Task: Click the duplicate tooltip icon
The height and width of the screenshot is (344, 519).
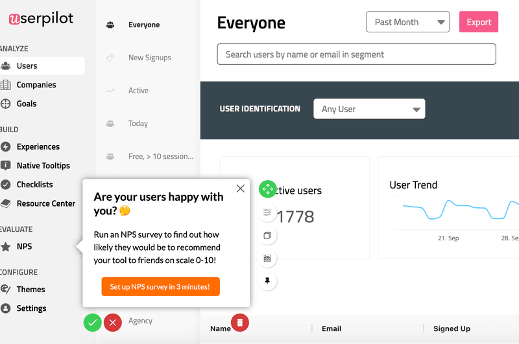Action: pos(267,235)
